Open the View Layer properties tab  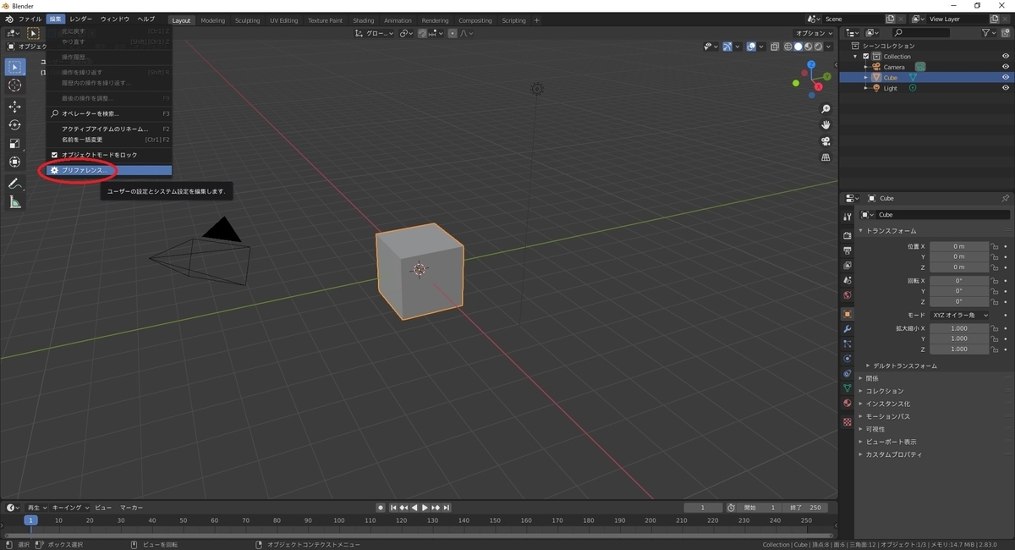pos(847,266)
